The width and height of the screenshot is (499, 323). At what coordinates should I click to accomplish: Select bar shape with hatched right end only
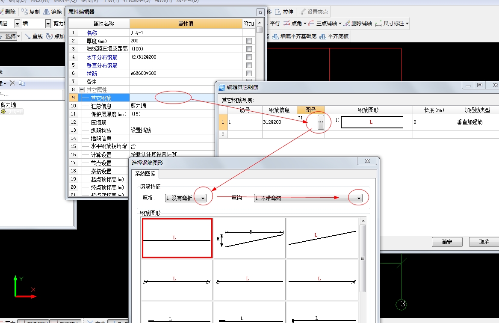coord(322,280)
